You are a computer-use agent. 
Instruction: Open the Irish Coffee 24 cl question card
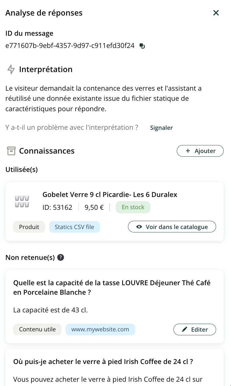tap(115, 368)
